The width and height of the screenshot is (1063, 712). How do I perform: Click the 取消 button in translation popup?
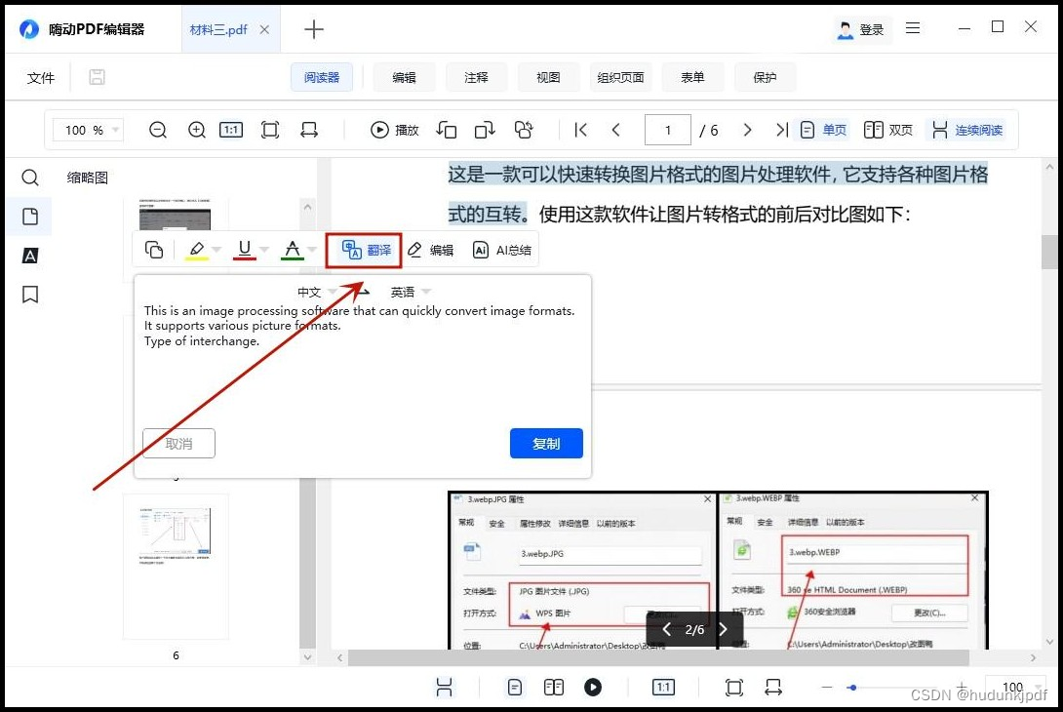[x=179, y=444]
